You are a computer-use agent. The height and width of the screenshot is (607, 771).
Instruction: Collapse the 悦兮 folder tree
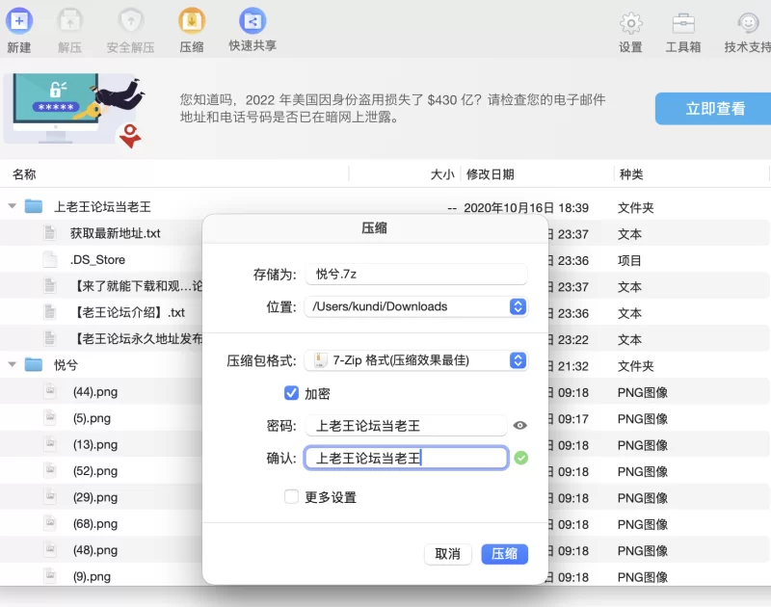[12, 365]
